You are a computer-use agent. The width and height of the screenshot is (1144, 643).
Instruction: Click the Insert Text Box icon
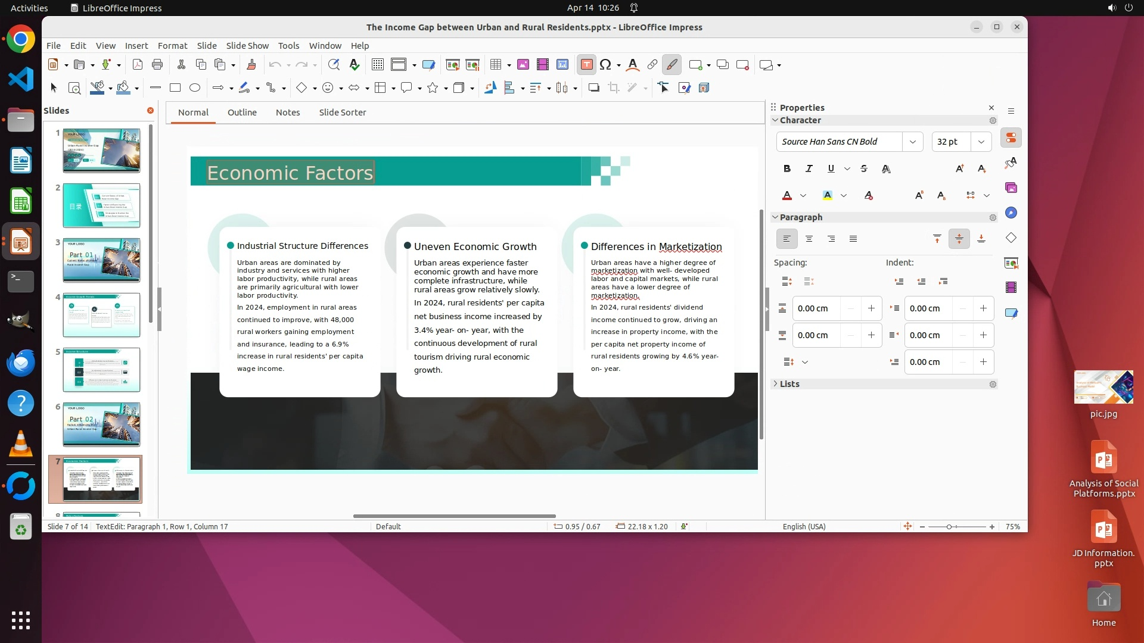(x=586, y=65)
